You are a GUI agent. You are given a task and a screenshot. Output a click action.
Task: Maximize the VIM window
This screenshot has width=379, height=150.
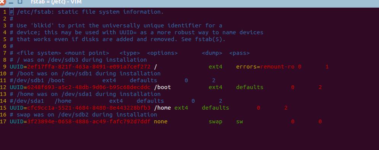point(20,2)
